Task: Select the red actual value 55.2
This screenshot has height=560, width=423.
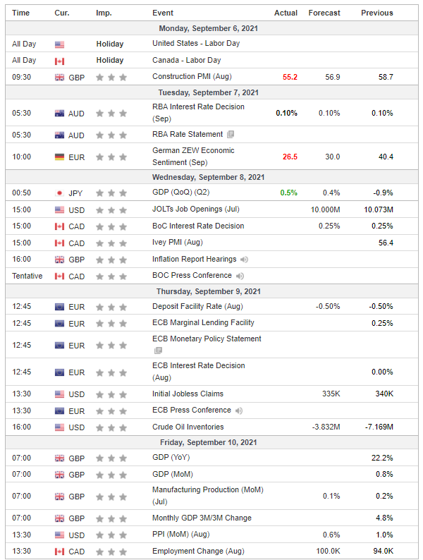Action: pyautogui.click(x=290, y=77)
